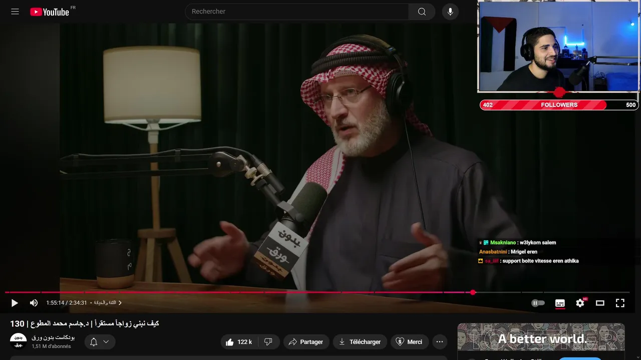The height and width of the screenshot is (360, 641).
Task: Click chat message from Msakniano
Action: tap(518, 242)
